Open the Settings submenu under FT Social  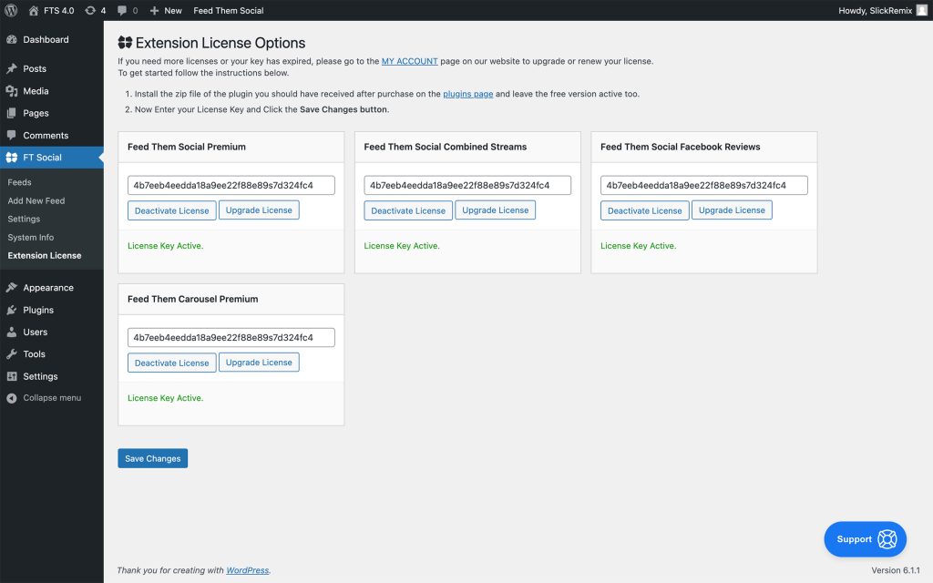click(24, 219)
